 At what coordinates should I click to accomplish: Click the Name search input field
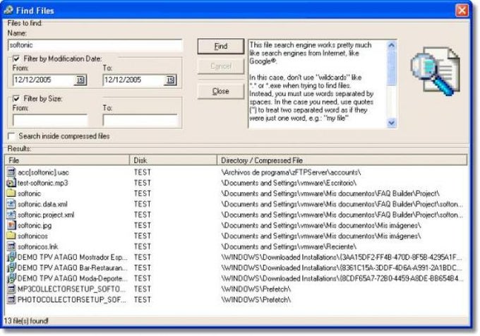click(x=95, y=45)
